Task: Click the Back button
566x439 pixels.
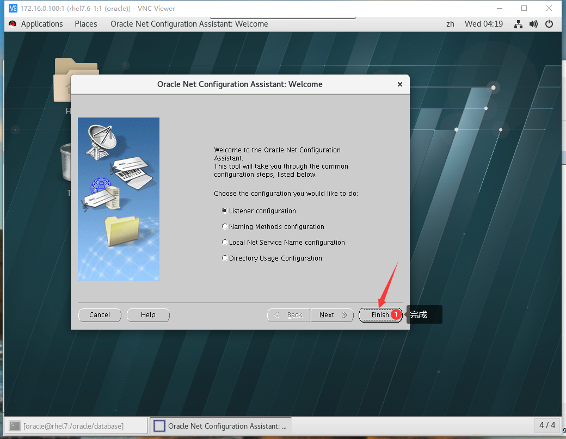Action: (288, 315)
